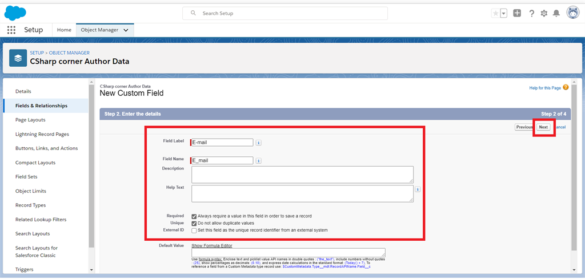Expand the Object Manager tab chevron
Image resolution: width=585 pixels, height=279 pixels.
pyautogui.click(x=126, y=30)
